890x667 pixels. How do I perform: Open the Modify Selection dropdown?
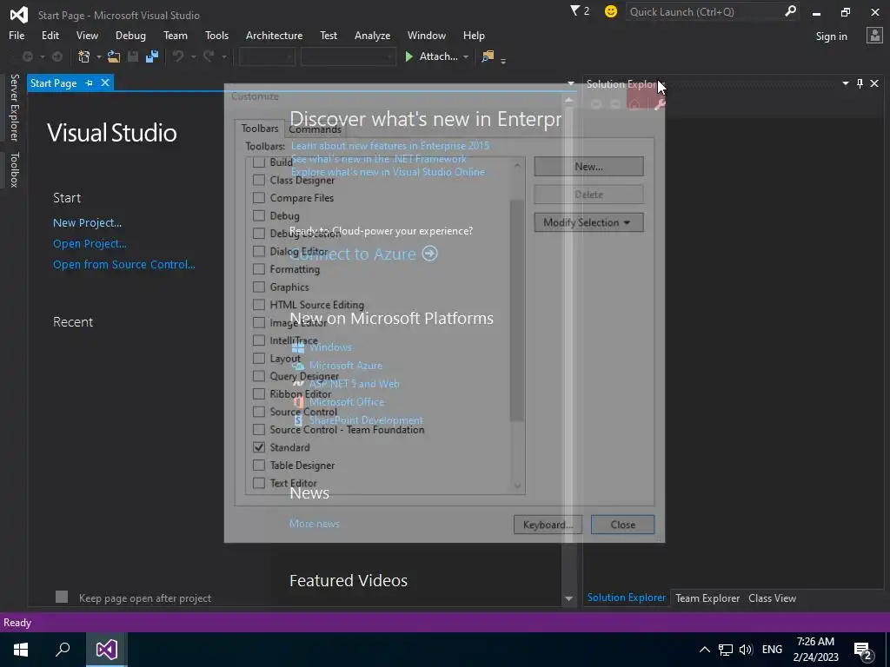pyautogui.click(x=588, y=222)
